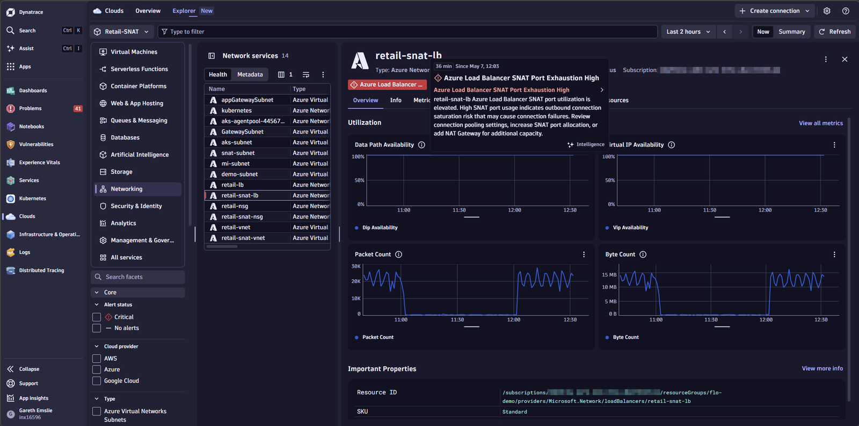Open Byte Count chart options menu
859x426 pixels.
[834, 255]
